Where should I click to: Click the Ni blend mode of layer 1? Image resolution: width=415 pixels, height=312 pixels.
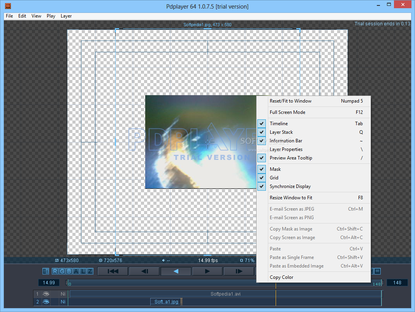click(63, 294)
